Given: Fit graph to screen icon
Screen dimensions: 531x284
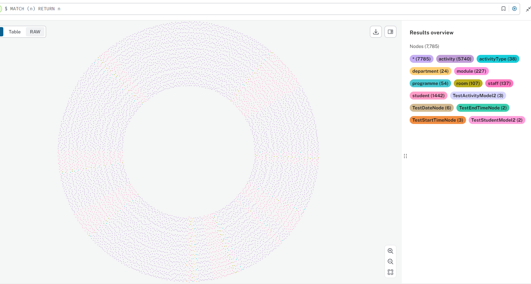Looking at the screenshot, I should (390, 272).
